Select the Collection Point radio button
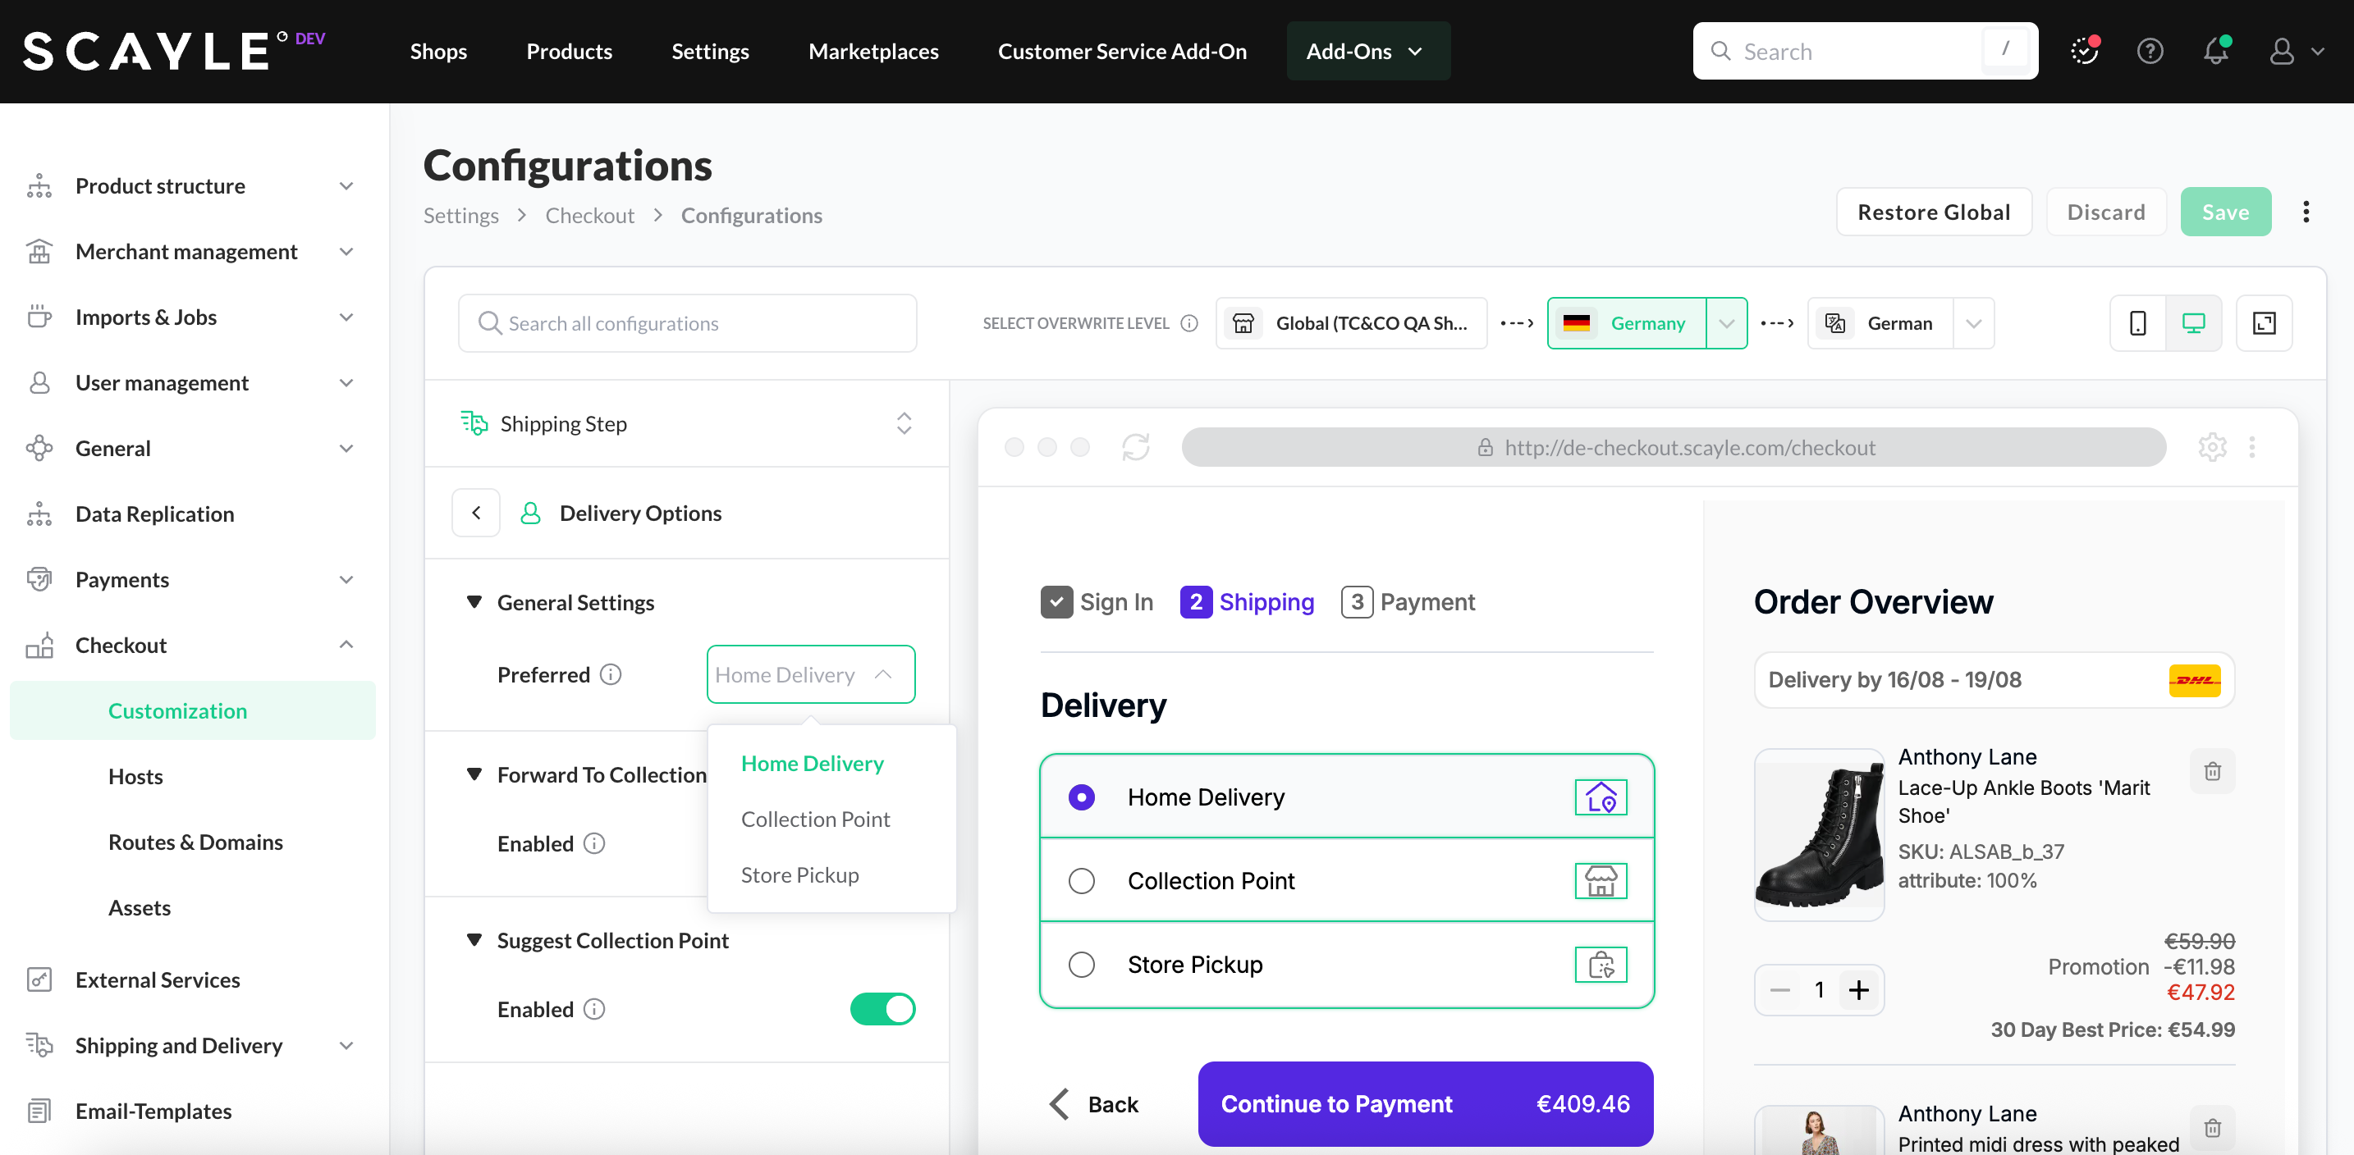2354x1155 pixels. click(x=1082, y=881)
